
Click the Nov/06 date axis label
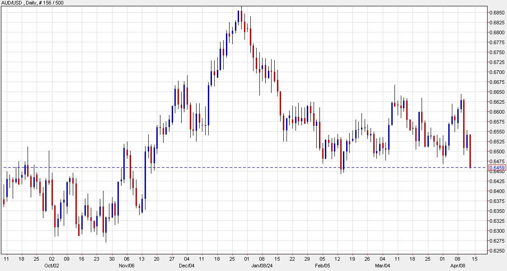point(127,266)
